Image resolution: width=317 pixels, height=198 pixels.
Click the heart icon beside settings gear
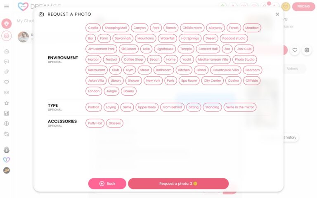coord(295,50)
